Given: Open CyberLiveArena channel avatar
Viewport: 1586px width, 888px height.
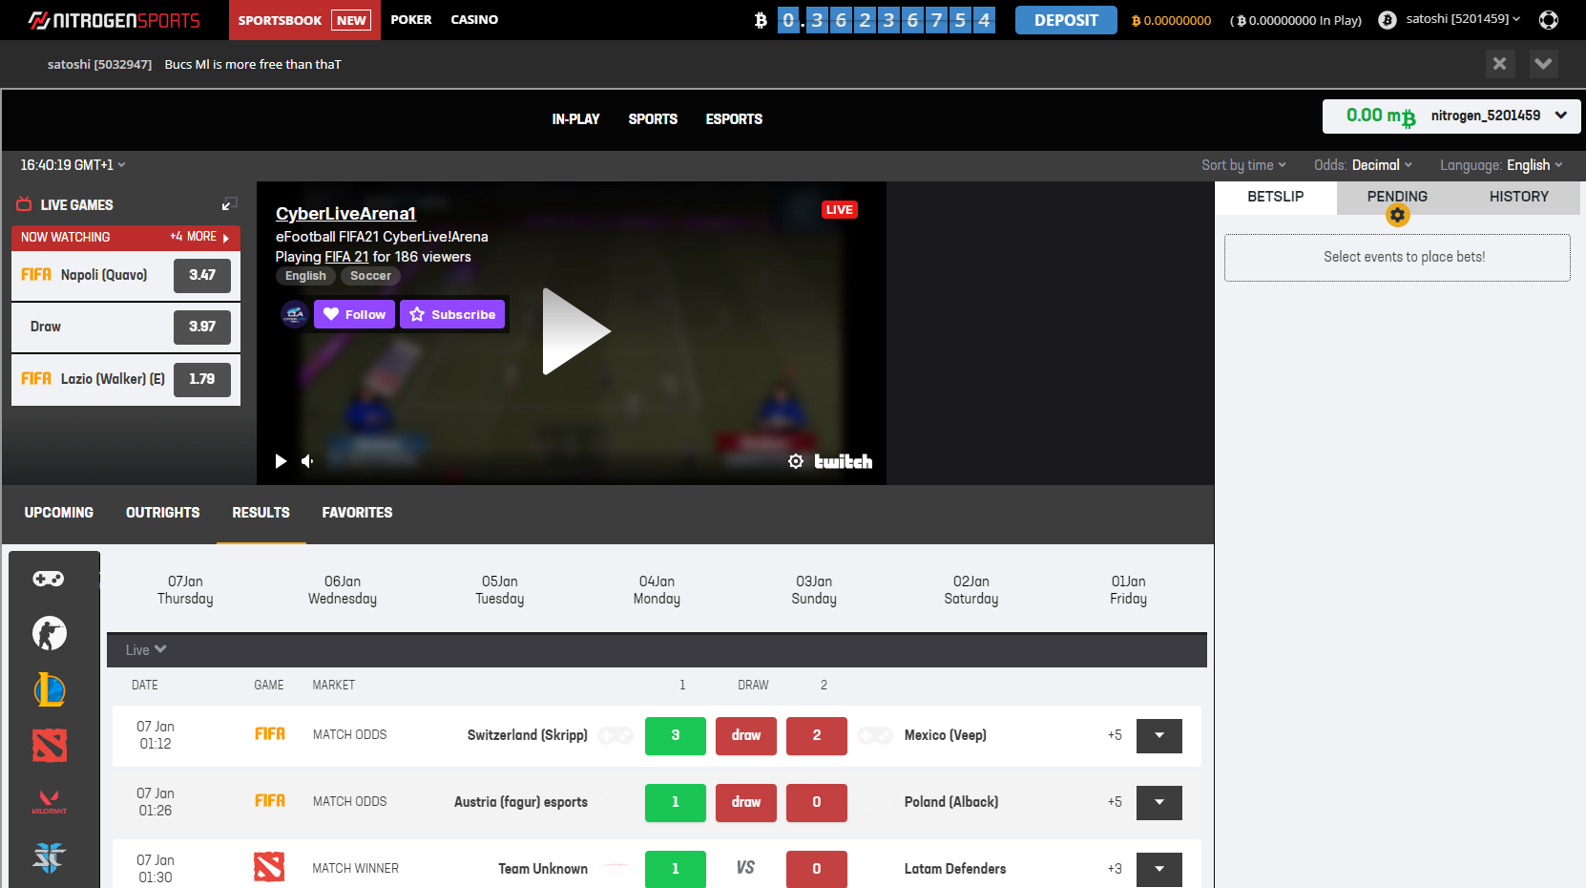Looking at the screenshot, I should [295, 314].
